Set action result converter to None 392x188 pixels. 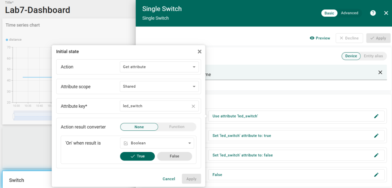coord(139,127)
